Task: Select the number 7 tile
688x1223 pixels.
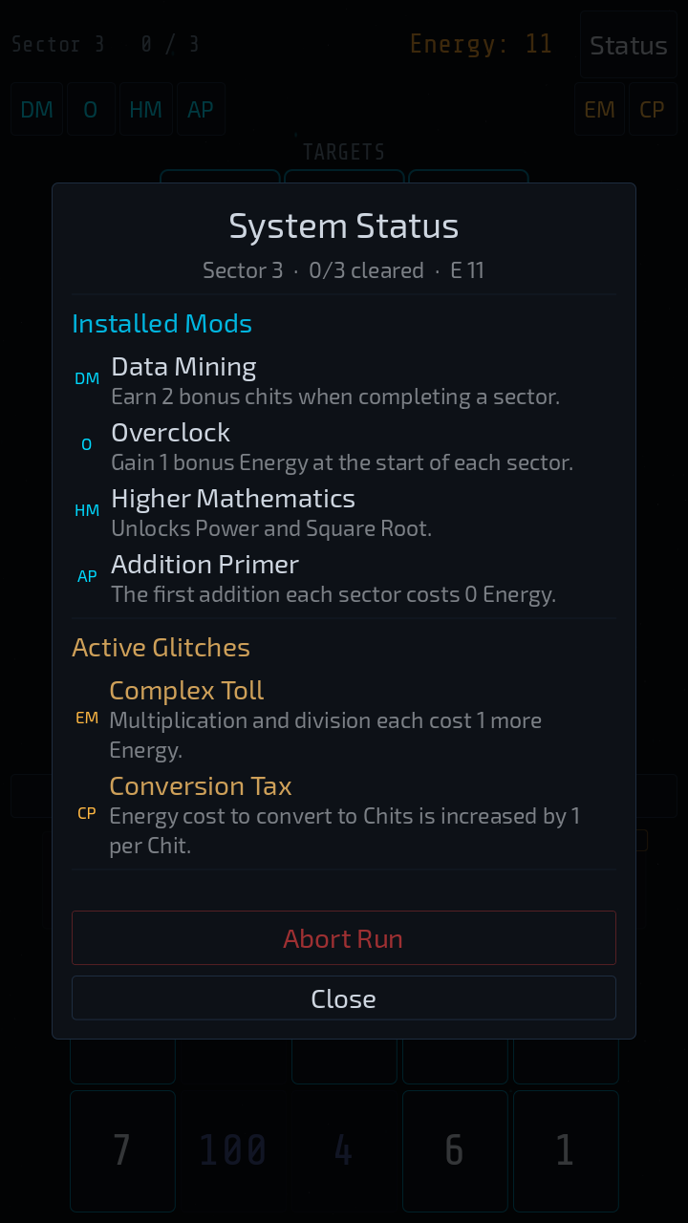Action: pyautogui.click(x=122, y=1150)
